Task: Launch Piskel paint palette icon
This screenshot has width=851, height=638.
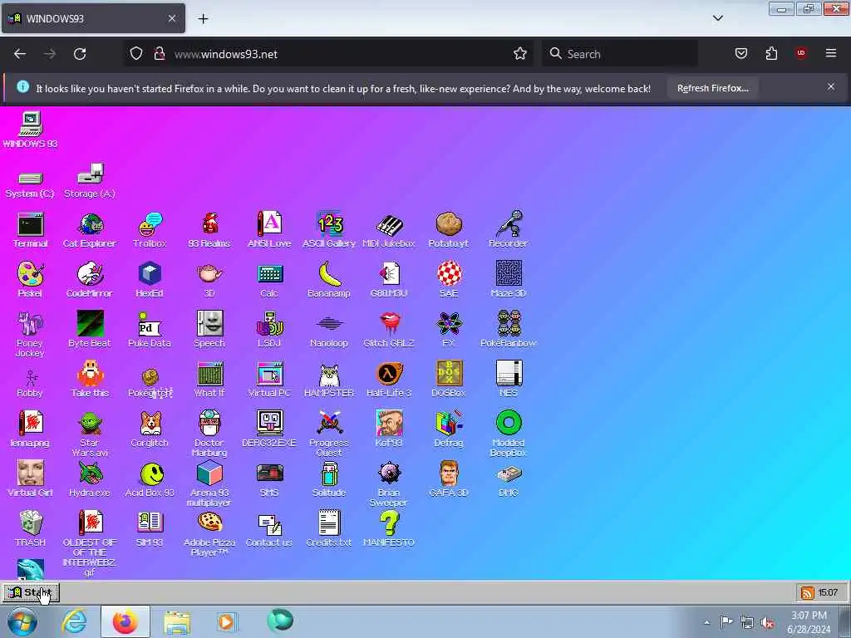Action: (30, 279)
